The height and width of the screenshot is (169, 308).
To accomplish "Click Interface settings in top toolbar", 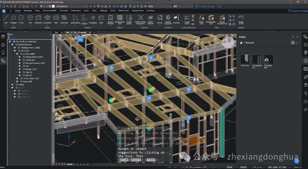I will (x=205, y=6).
